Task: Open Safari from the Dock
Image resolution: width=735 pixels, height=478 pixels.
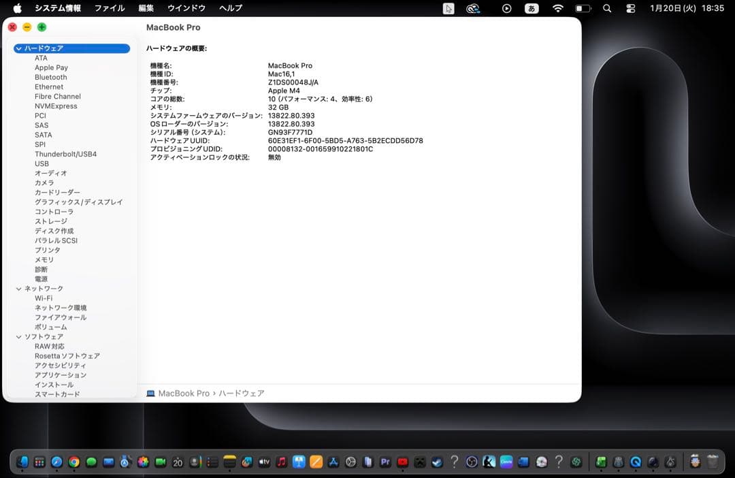Action: (x=56, y=462)
